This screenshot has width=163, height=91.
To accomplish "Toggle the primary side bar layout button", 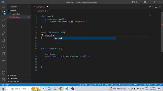I will (x=133, y=2).
